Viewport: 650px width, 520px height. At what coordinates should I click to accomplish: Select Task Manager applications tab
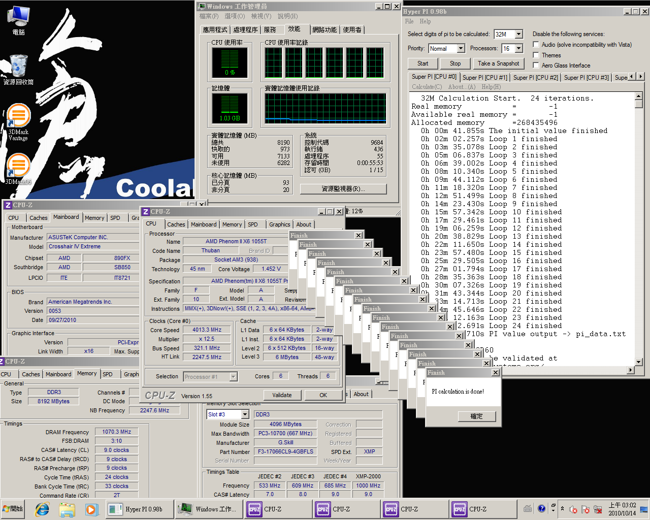coord(215,29)
